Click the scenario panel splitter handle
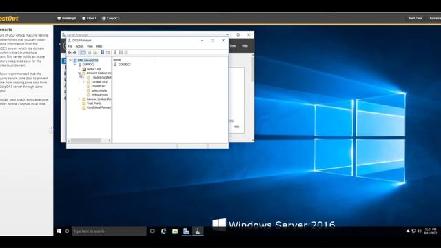441x248 pixels. coord(51,130)
